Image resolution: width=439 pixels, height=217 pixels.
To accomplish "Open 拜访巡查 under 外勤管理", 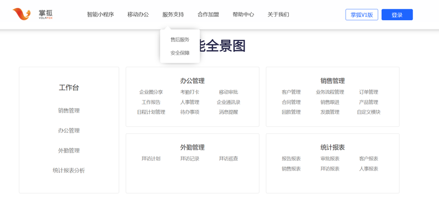I will pyautogui.click(x=228, y=159).
